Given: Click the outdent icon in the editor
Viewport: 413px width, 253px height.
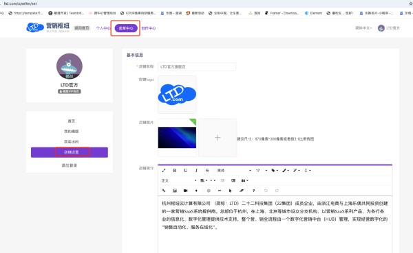Looking at the screenshot, I should pos(222,180).
